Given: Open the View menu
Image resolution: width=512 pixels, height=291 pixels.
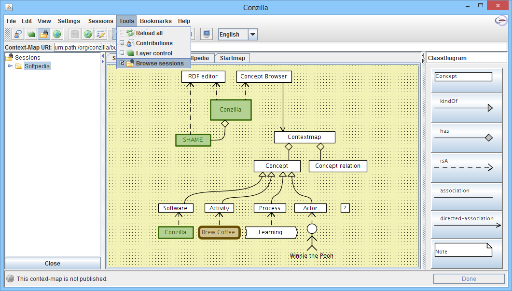Looking at the screenshot, I should [x=44, y=21].
